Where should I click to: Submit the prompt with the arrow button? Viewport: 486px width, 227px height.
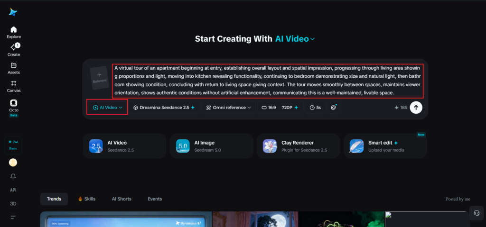(x=416, y=108)
